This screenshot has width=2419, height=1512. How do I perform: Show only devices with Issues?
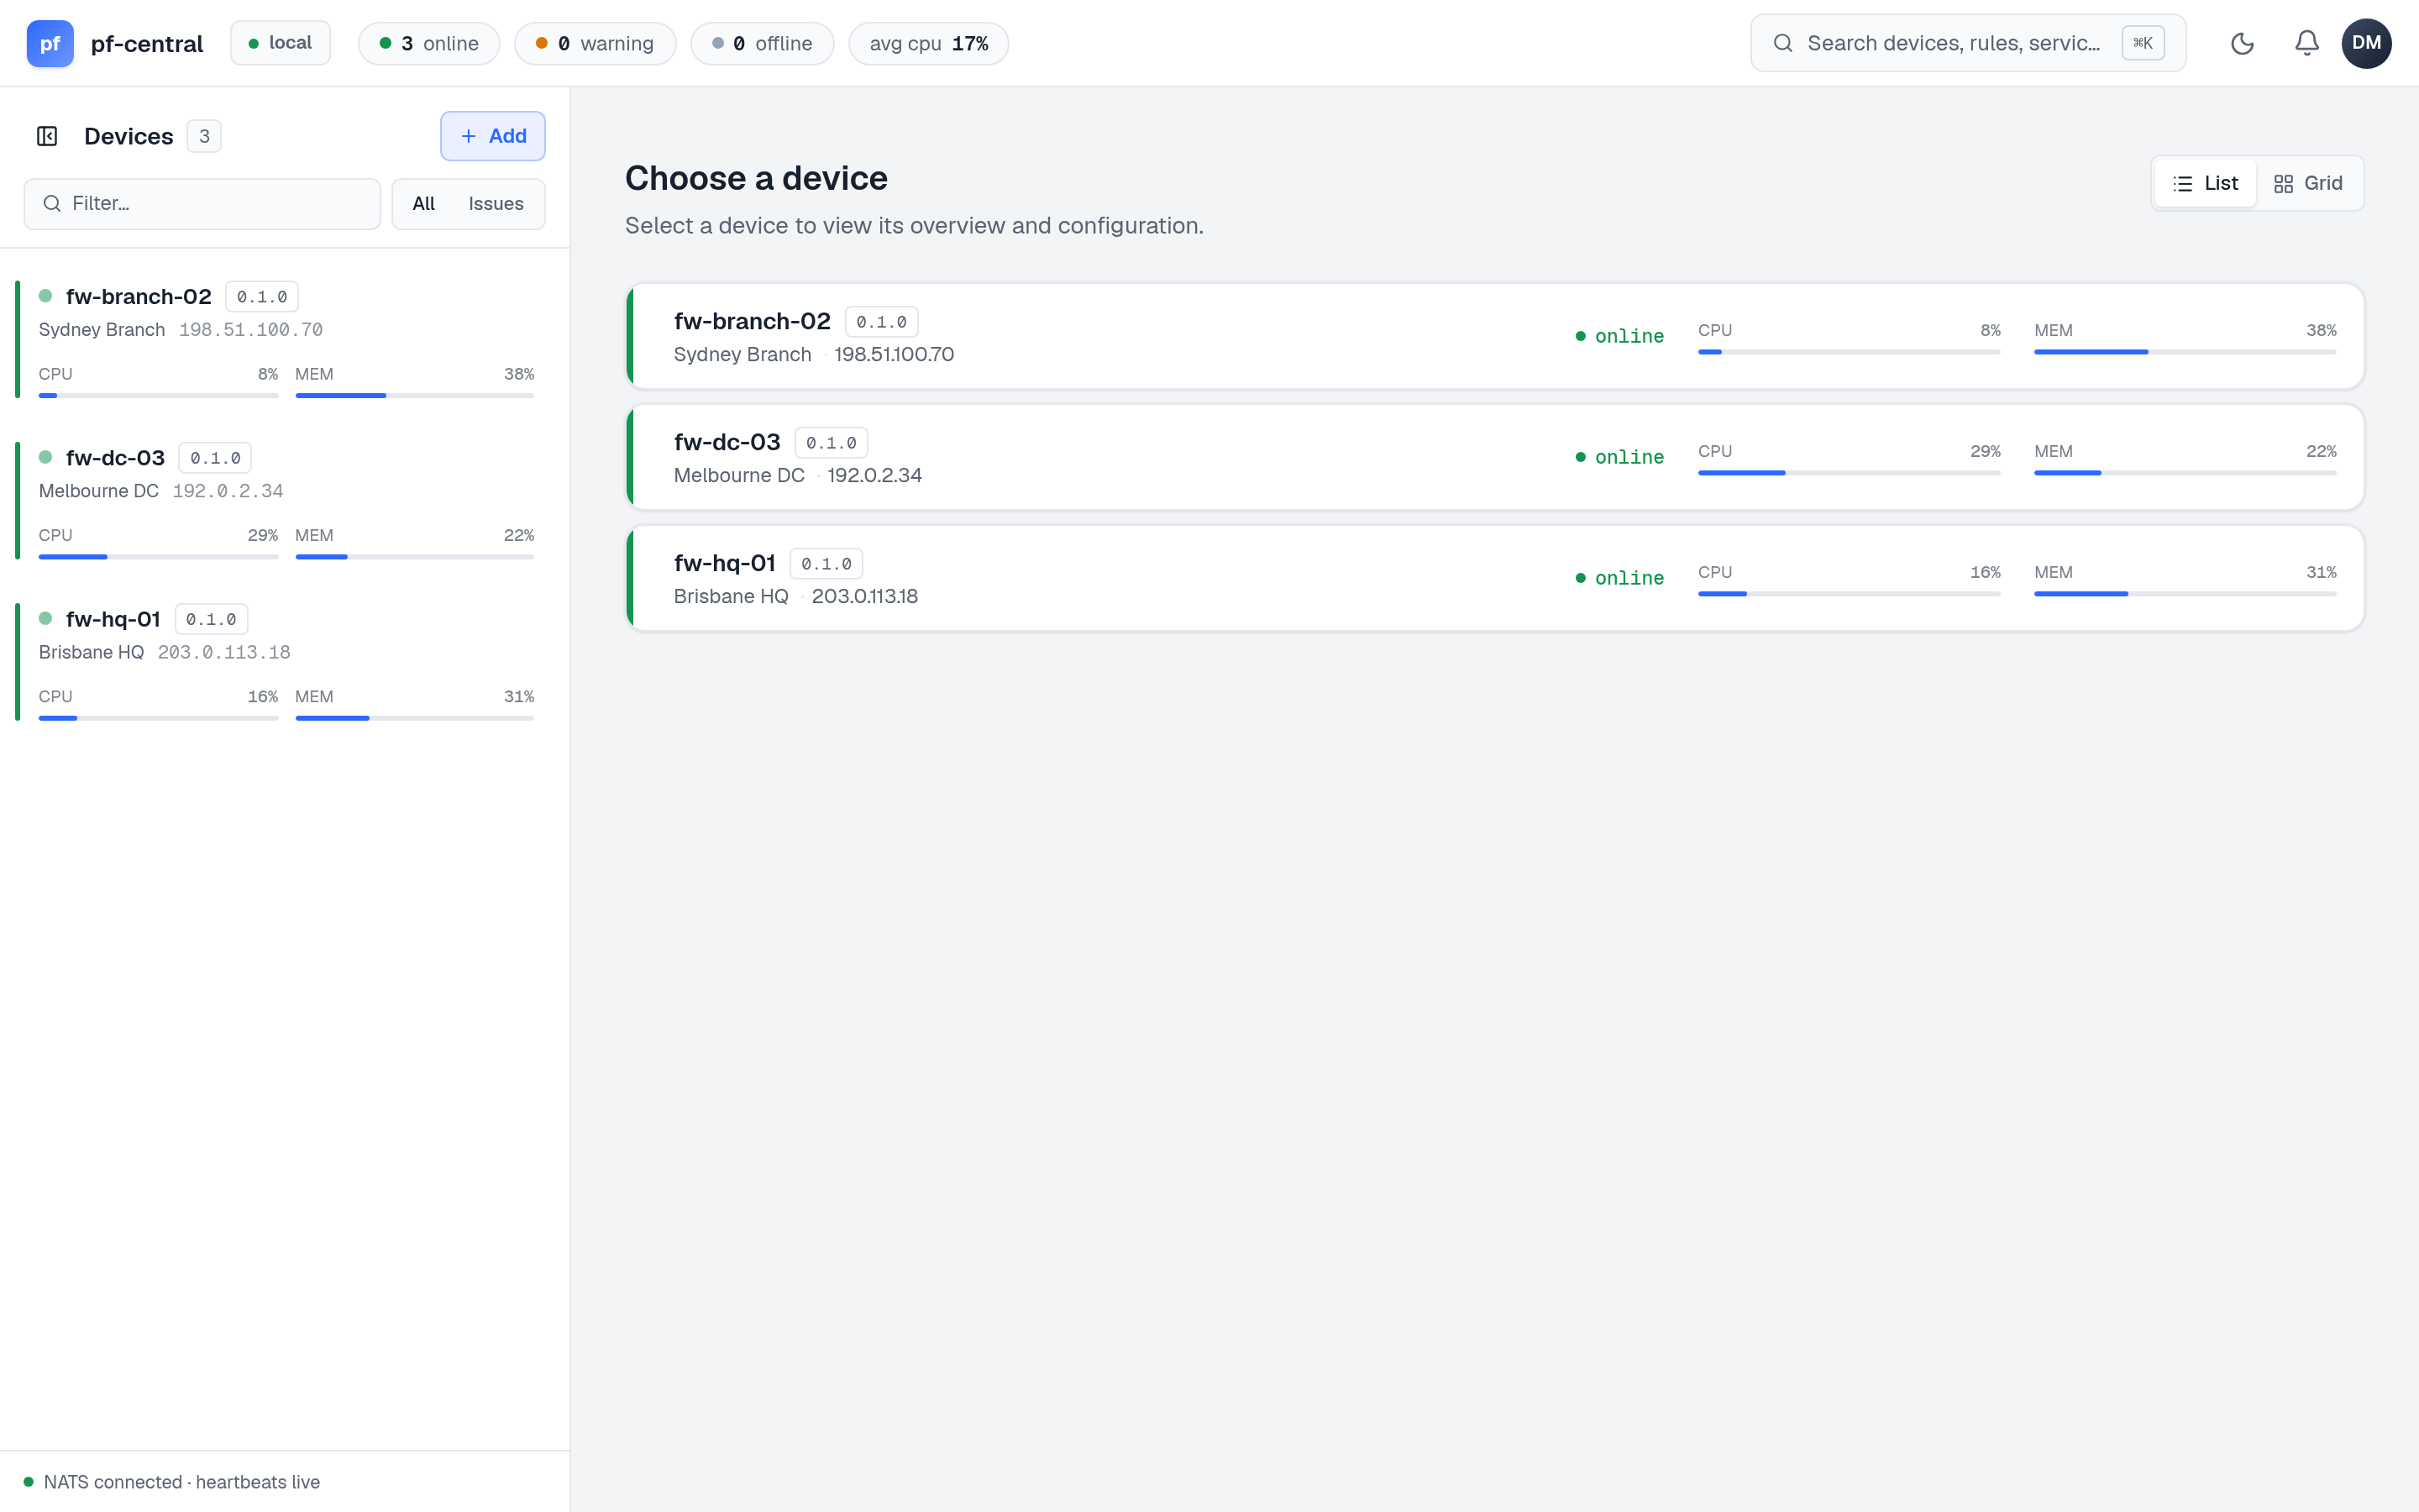point(496,204)
